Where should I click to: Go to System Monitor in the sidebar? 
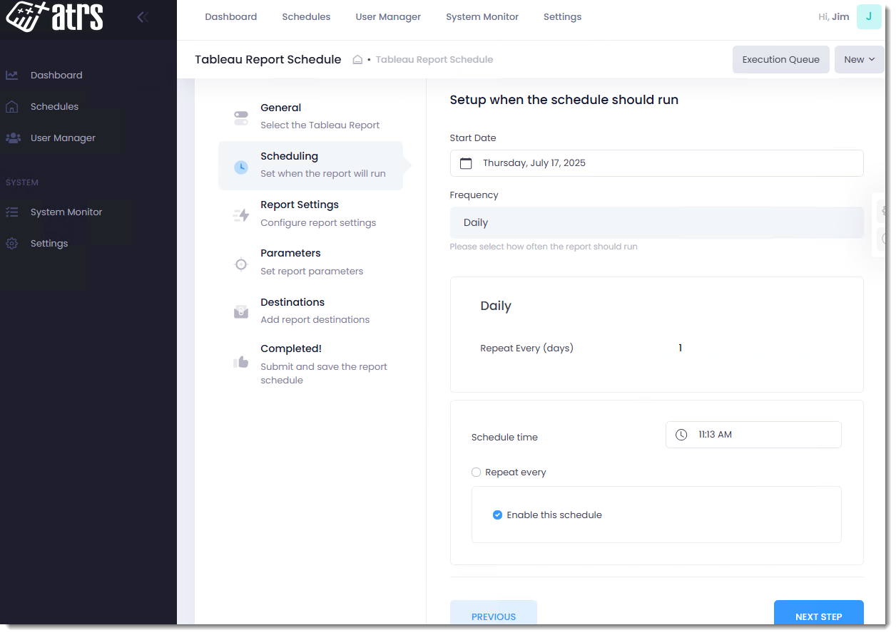coord(66,212)
